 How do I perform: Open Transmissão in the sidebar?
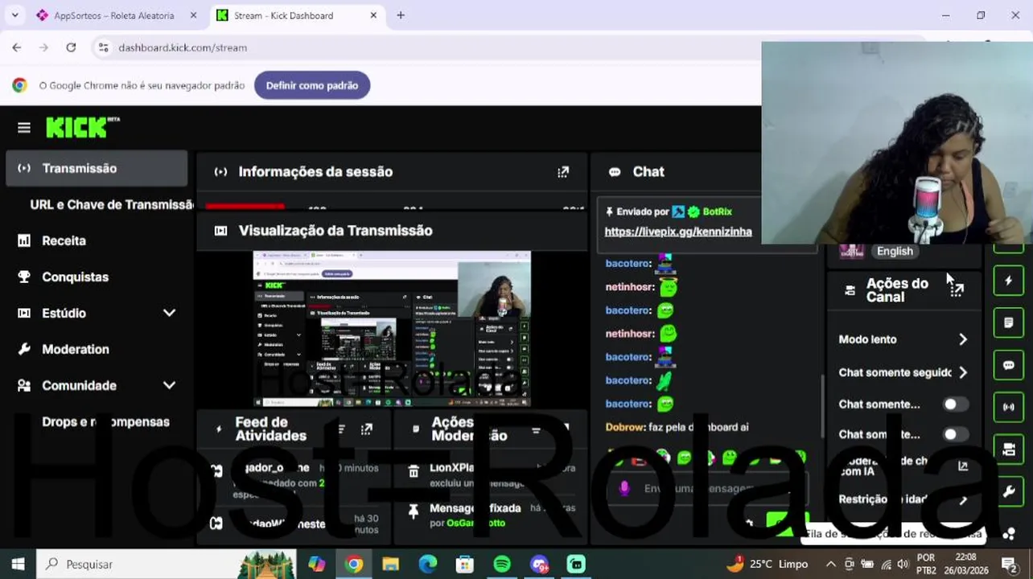pos(97,168)
